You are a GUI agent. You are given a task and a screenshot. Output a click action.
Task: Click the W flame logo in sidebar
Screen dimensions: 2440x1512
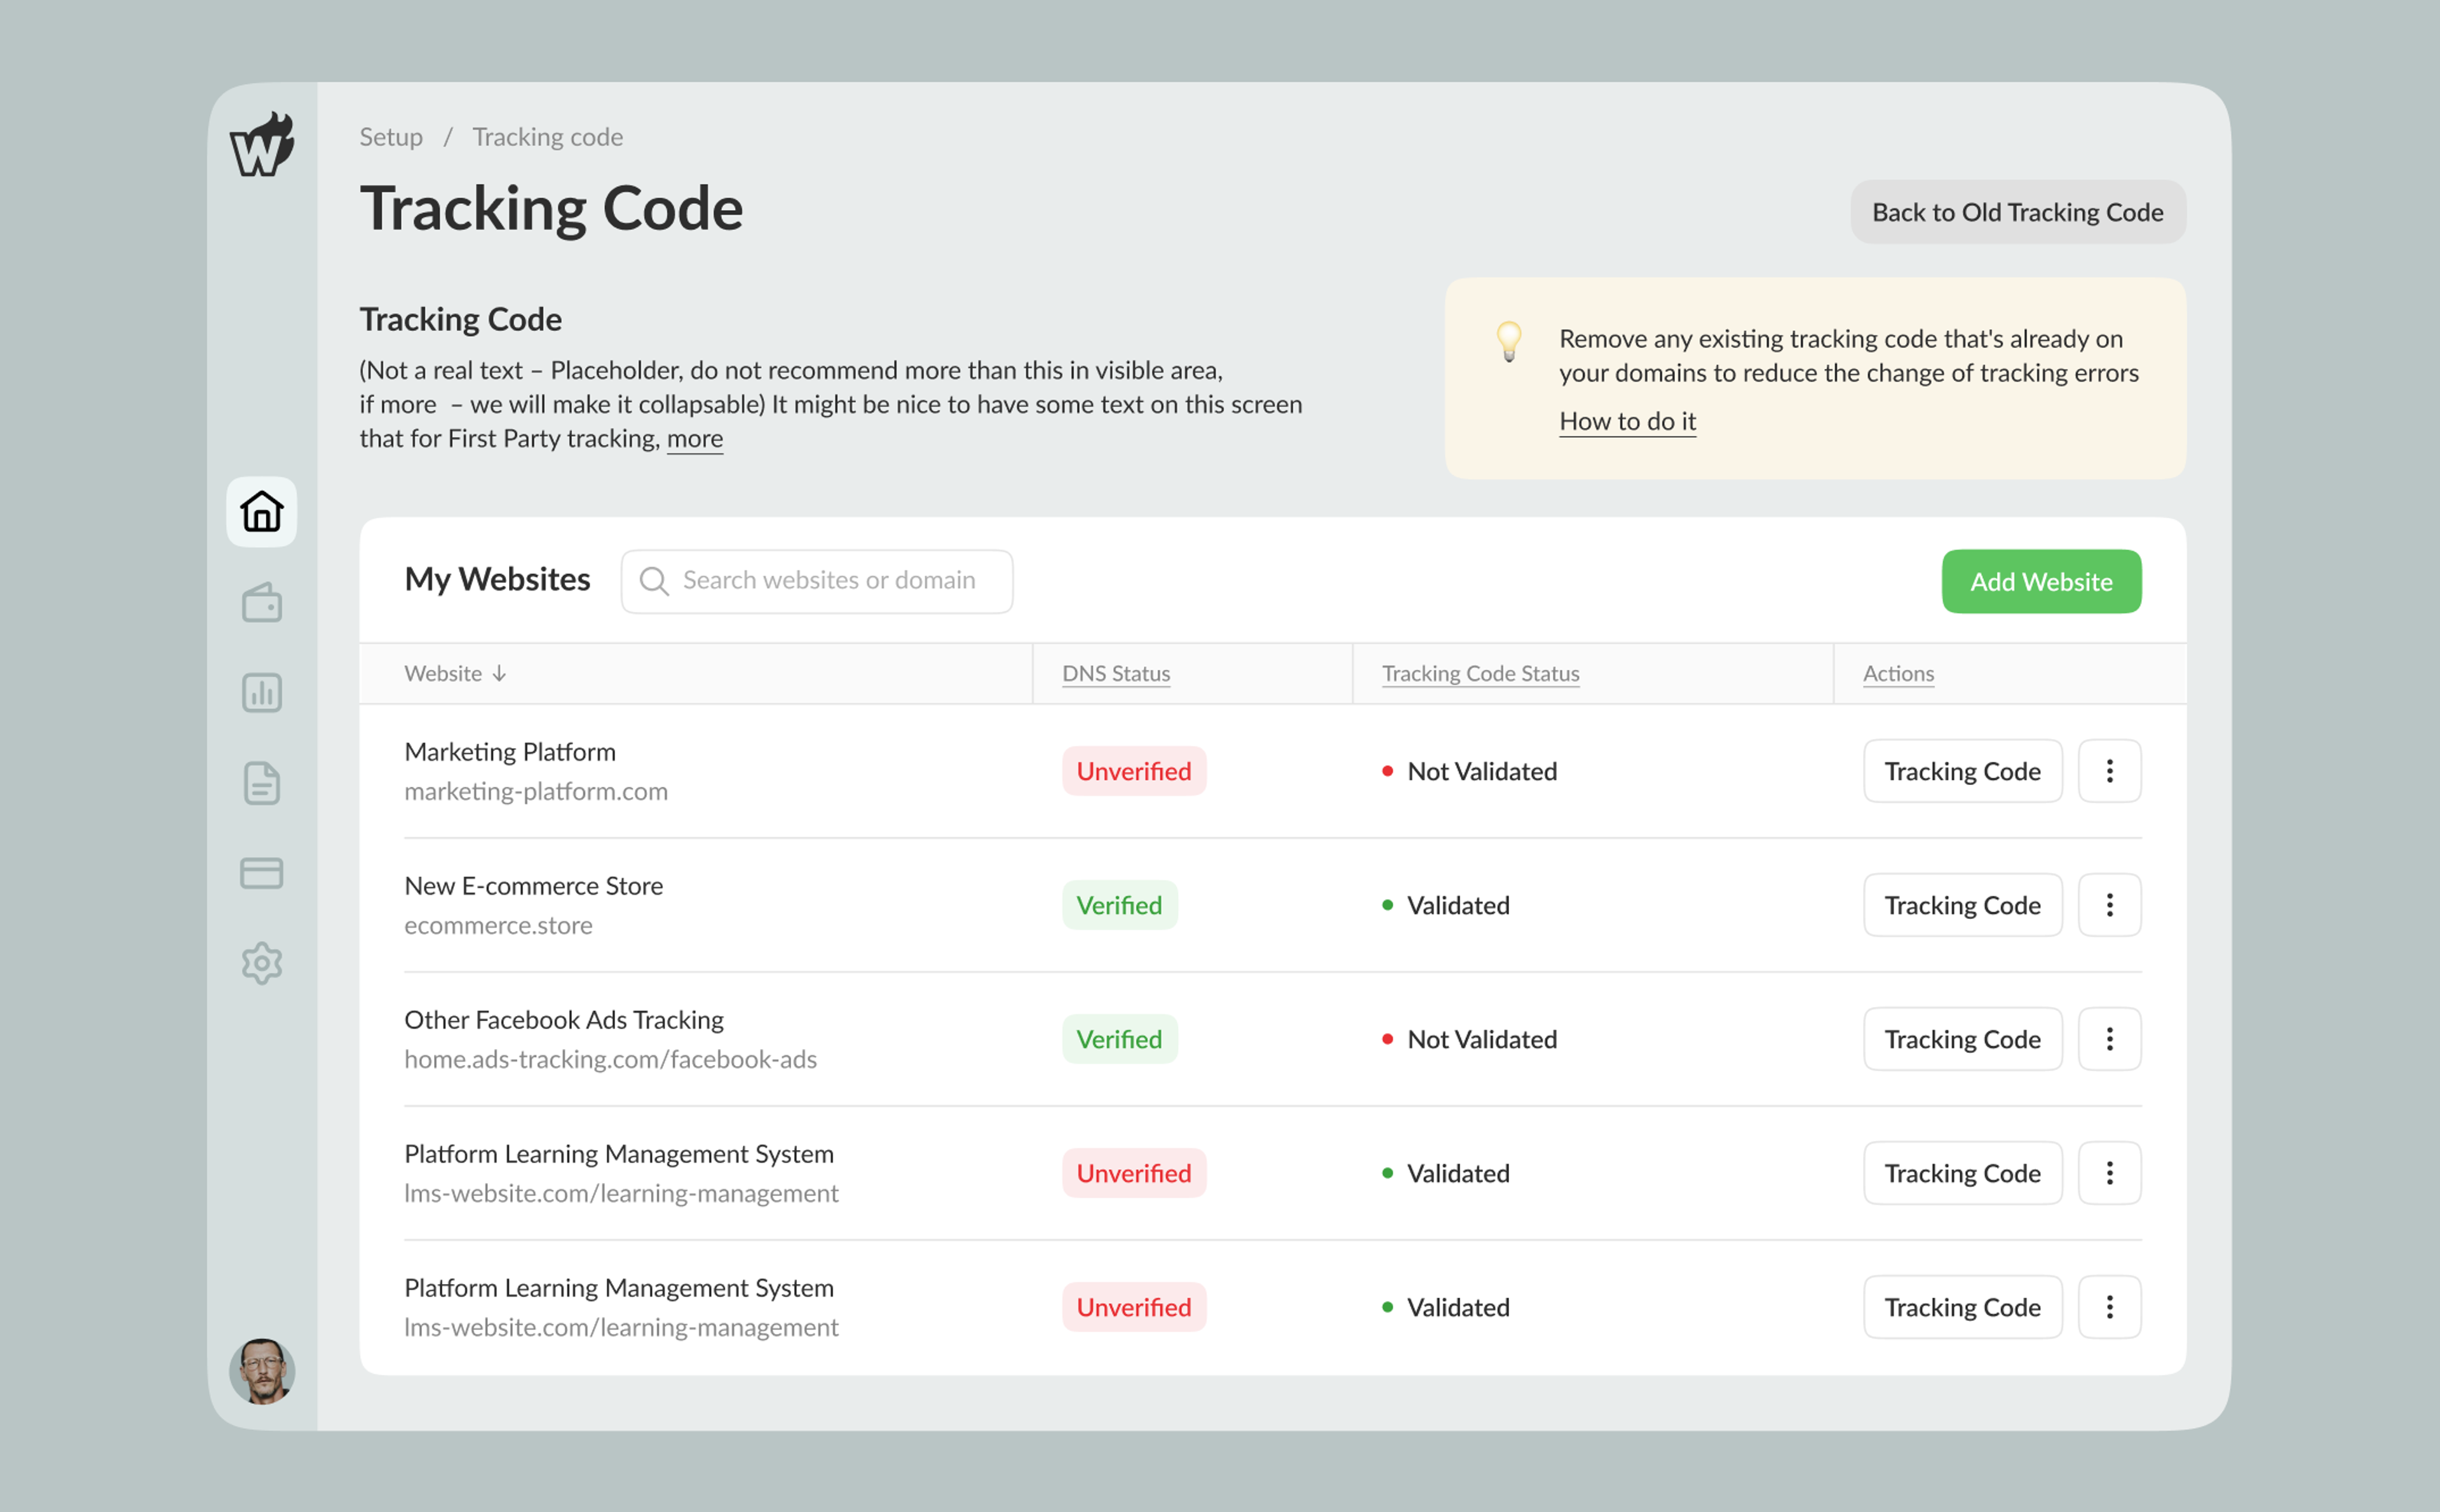262,145
